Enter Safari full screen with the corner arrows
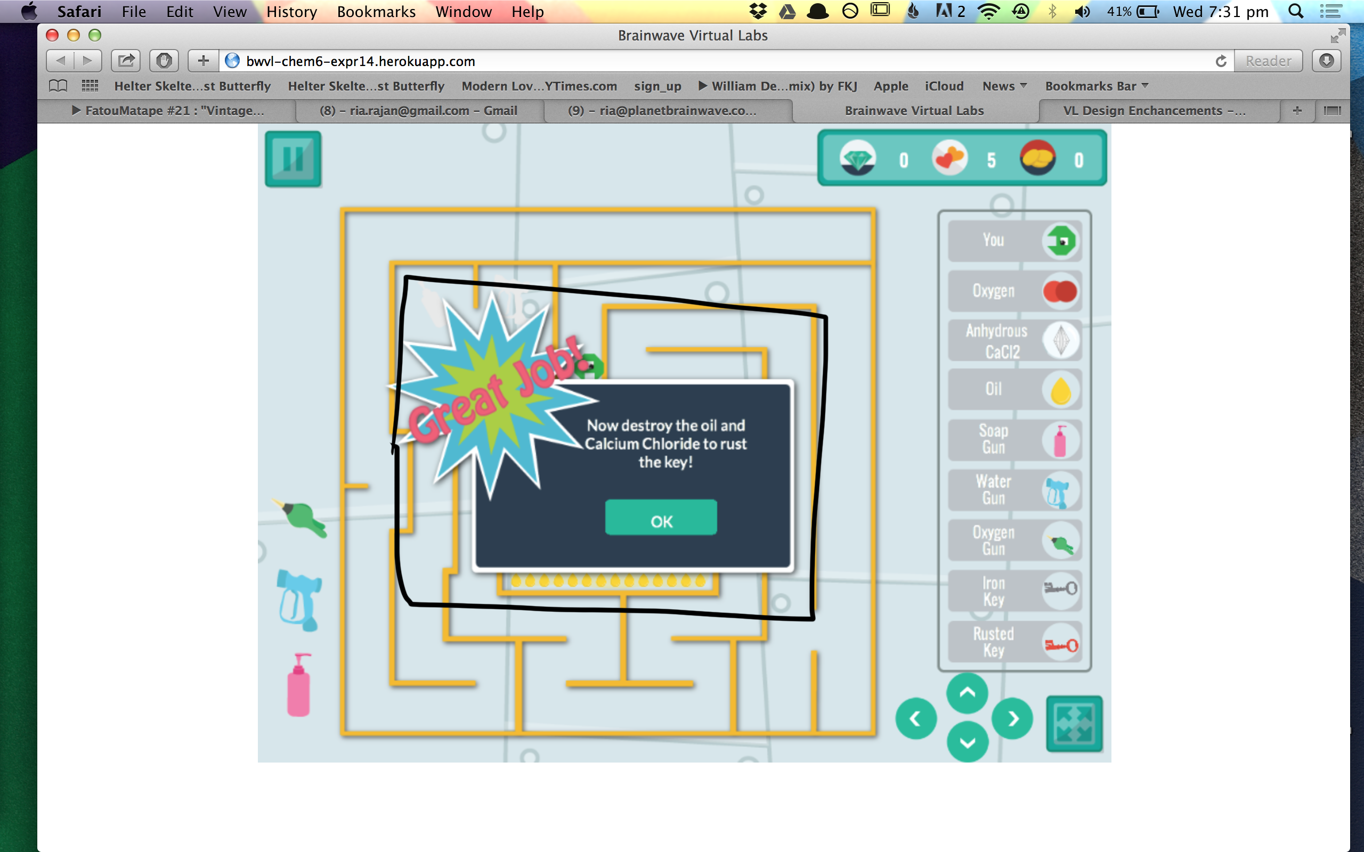This screenshot has height=852, width=1364. (1338, 36)
